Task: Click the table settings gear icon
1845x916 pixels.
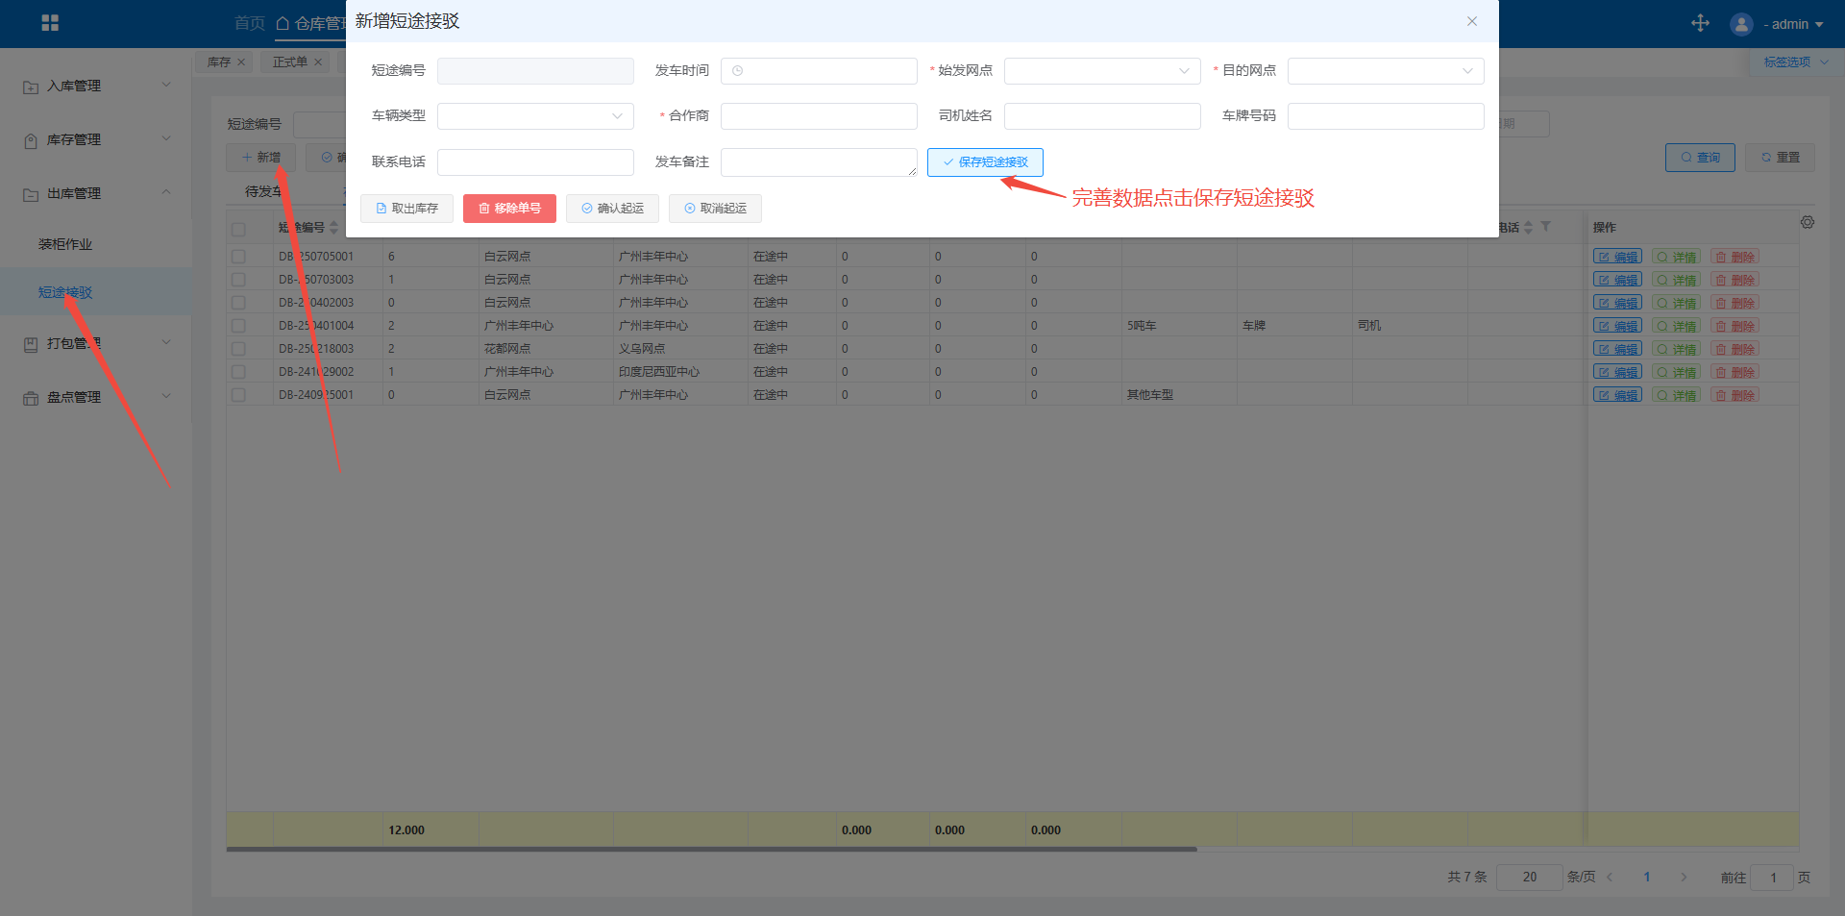Action: point(1808,222)
